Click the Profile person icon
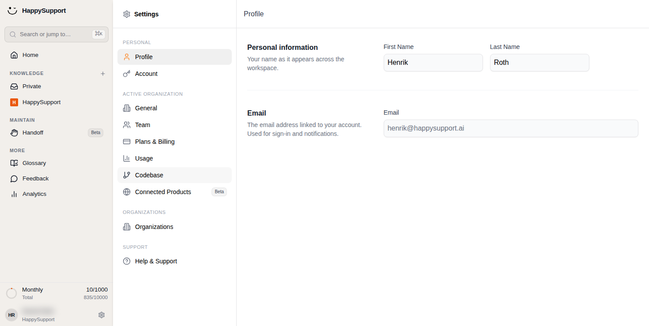Image resolution: width=649 pixels, height=326 pixels. [x=127, y=57]
